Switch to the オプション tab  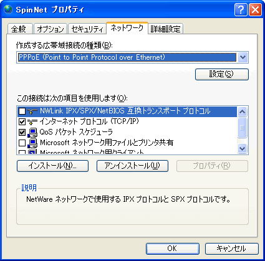(x=51, y=29)
